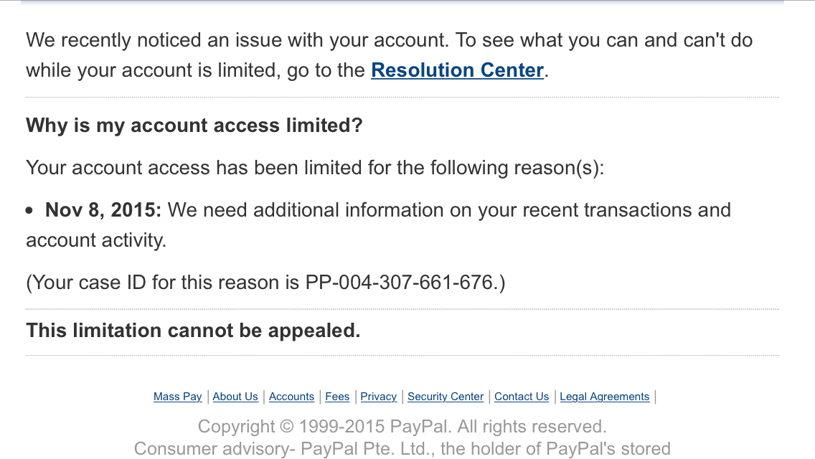815x459 pixels.
Task: Click 'Your account access has been limited' line
Action: click(315, 168)
